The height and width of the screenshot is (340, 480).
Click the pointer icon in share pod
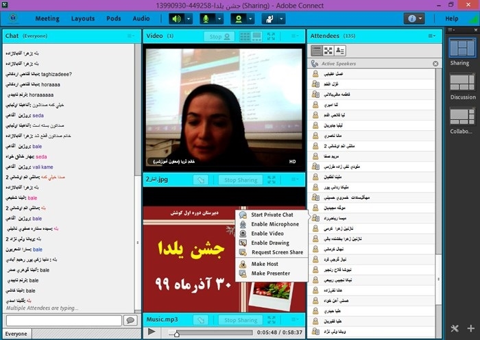(x=201, y=180)
